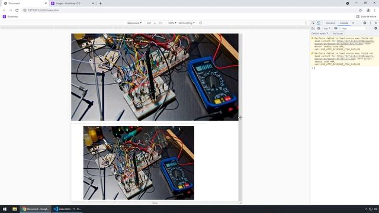Screen dimensions: 379x213
Task: Click the right-edge viewport resize handle
Action: coord(240,117)
